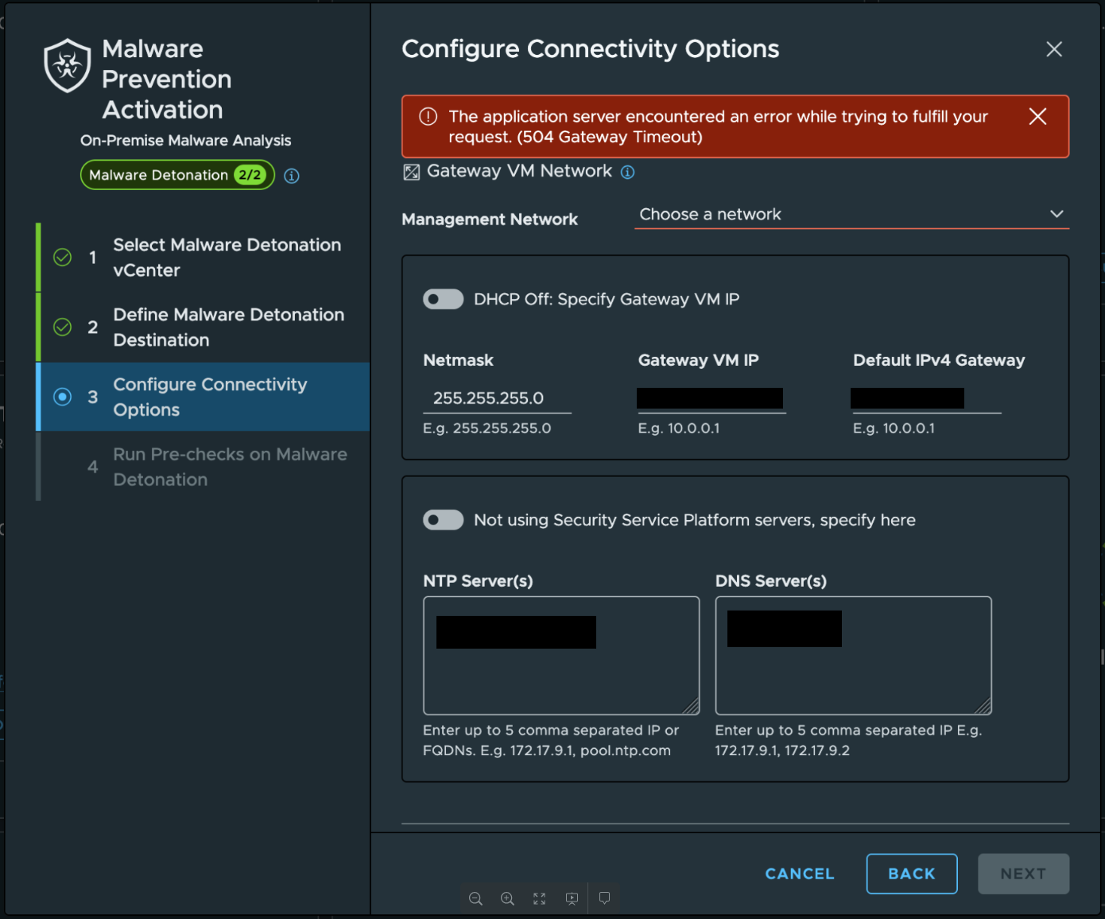Click the zoom in magnifier icon

(507, 898)
